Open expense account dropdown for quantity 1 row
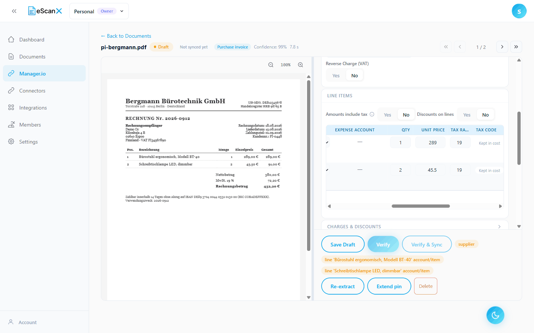 pyautogui.click(x=360, y=142)
